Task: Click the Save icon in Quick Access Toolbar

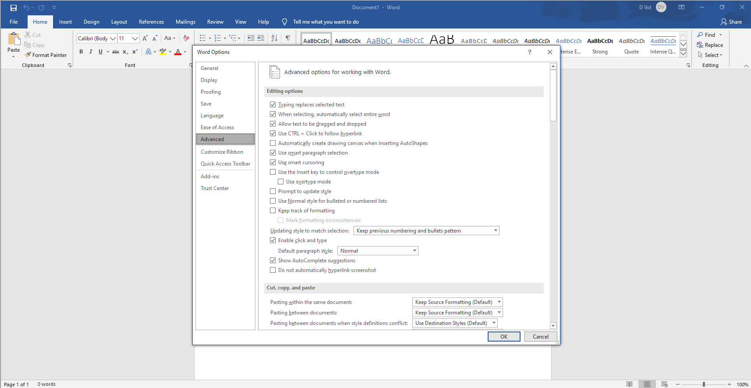Action: tap(14, 7)
